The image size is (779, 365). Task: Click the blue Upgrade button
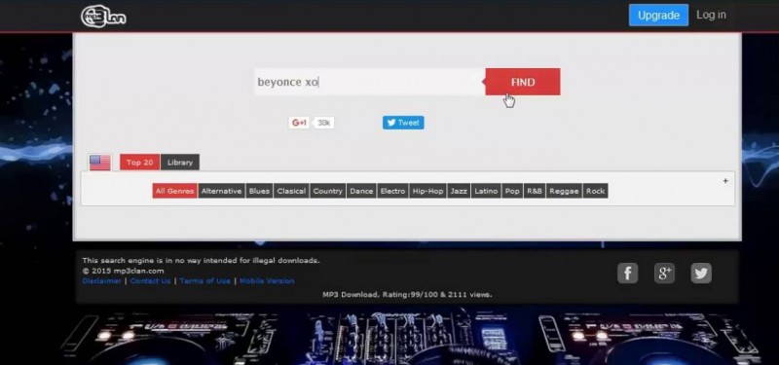pos(658,16)
